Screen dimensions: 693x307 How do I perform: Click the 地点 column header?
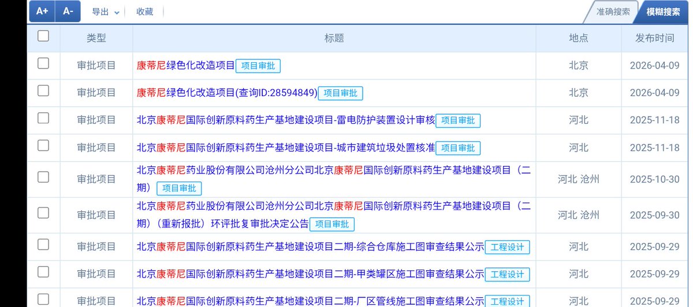(x=579, y=38)
